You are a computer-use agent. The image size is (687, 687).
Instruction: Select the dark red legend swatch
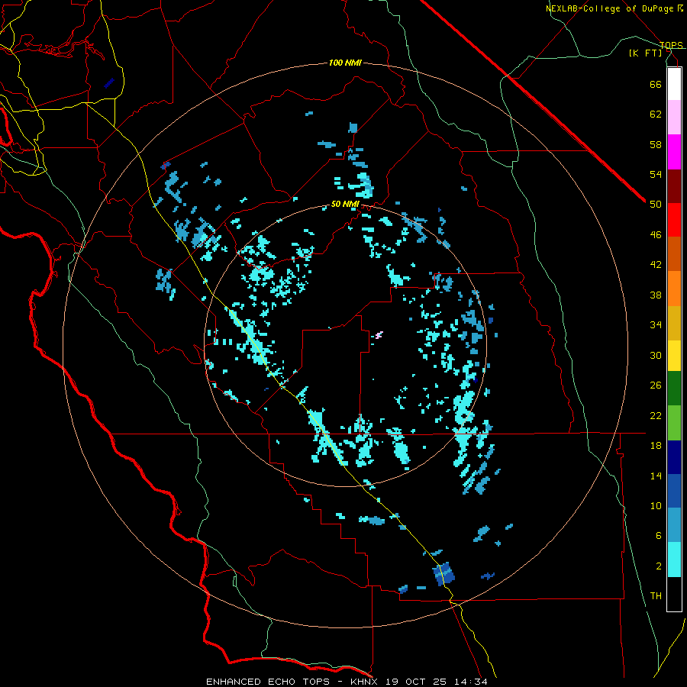pyautogui.click(x=674, y=186)
